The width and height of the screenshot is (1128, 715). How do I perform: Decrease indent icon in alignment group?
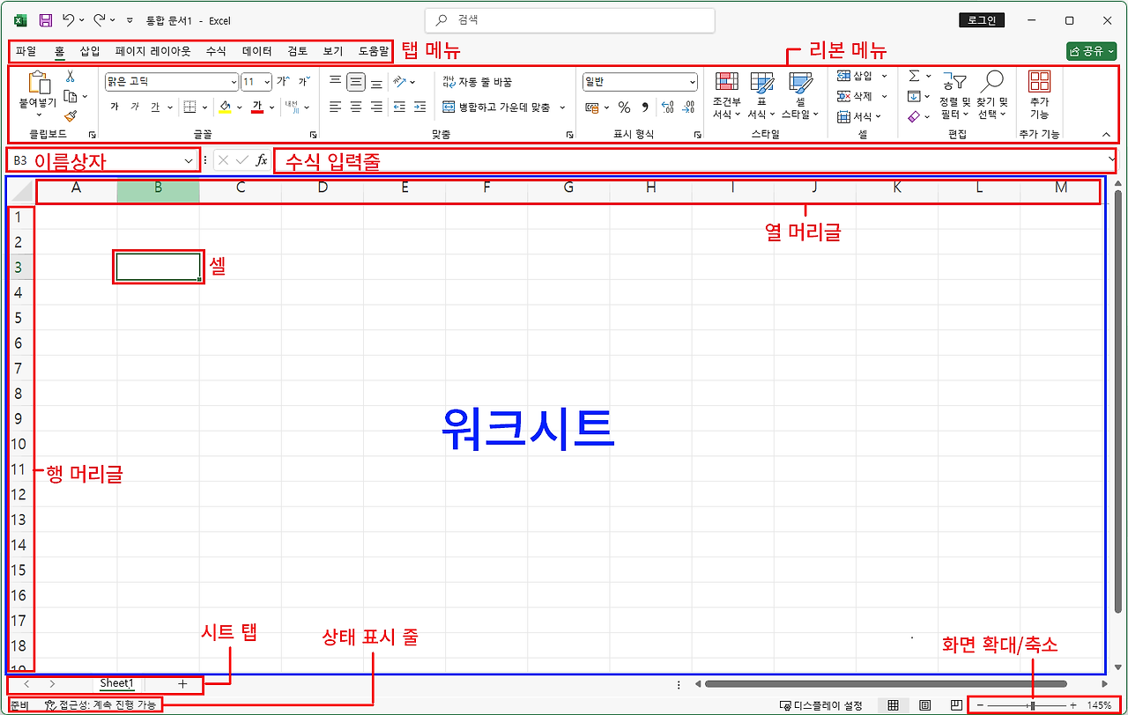(399, 107)
